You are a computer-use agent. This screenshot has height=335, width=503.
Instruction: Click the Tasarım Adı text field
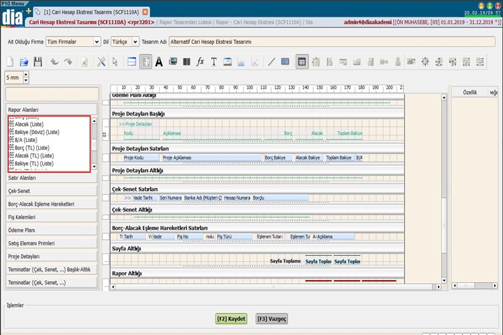(332, 42)
